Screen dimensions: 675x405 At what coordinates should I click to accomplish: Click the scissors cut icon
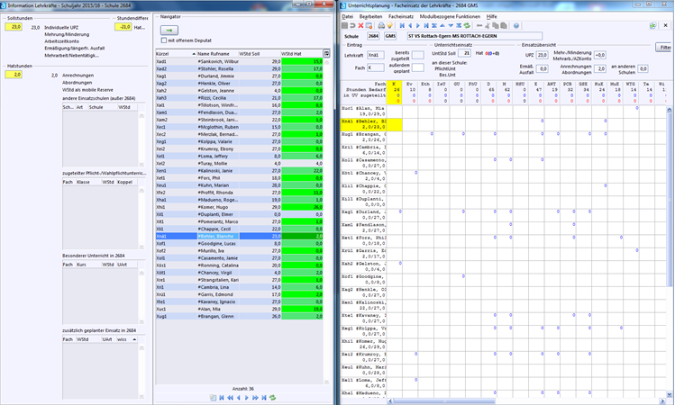tap(488, 26)
